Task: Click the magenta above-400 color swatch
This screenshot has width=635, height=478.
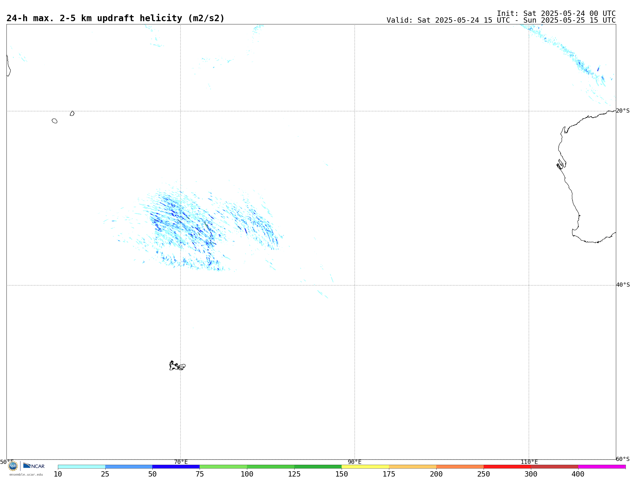Action: click(x=602, y=467)
